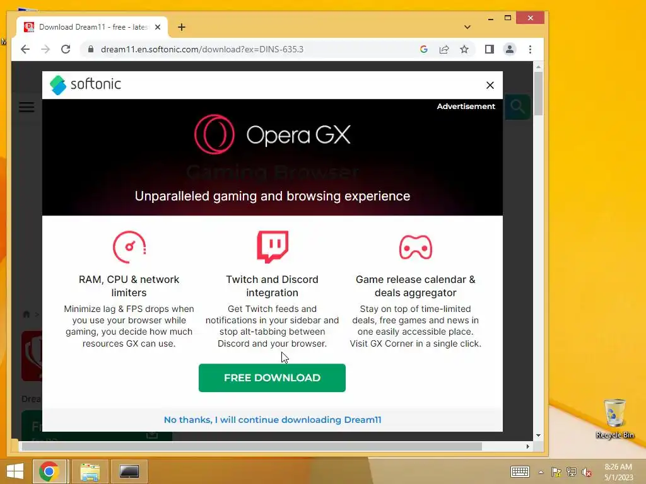The width and height of the screenshot is (646, 484).
Task: Click the home breadcrumb icon behind popup
Action: 26,314
